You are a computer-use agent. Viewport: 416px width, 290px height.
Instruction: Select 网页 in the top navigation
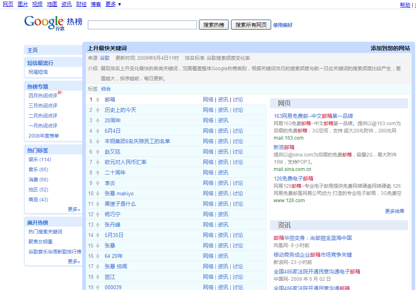pos(8,4)
